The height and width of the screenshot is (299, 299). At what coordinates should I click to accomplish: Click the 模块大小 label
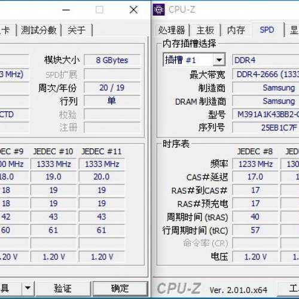pos(62,60)
